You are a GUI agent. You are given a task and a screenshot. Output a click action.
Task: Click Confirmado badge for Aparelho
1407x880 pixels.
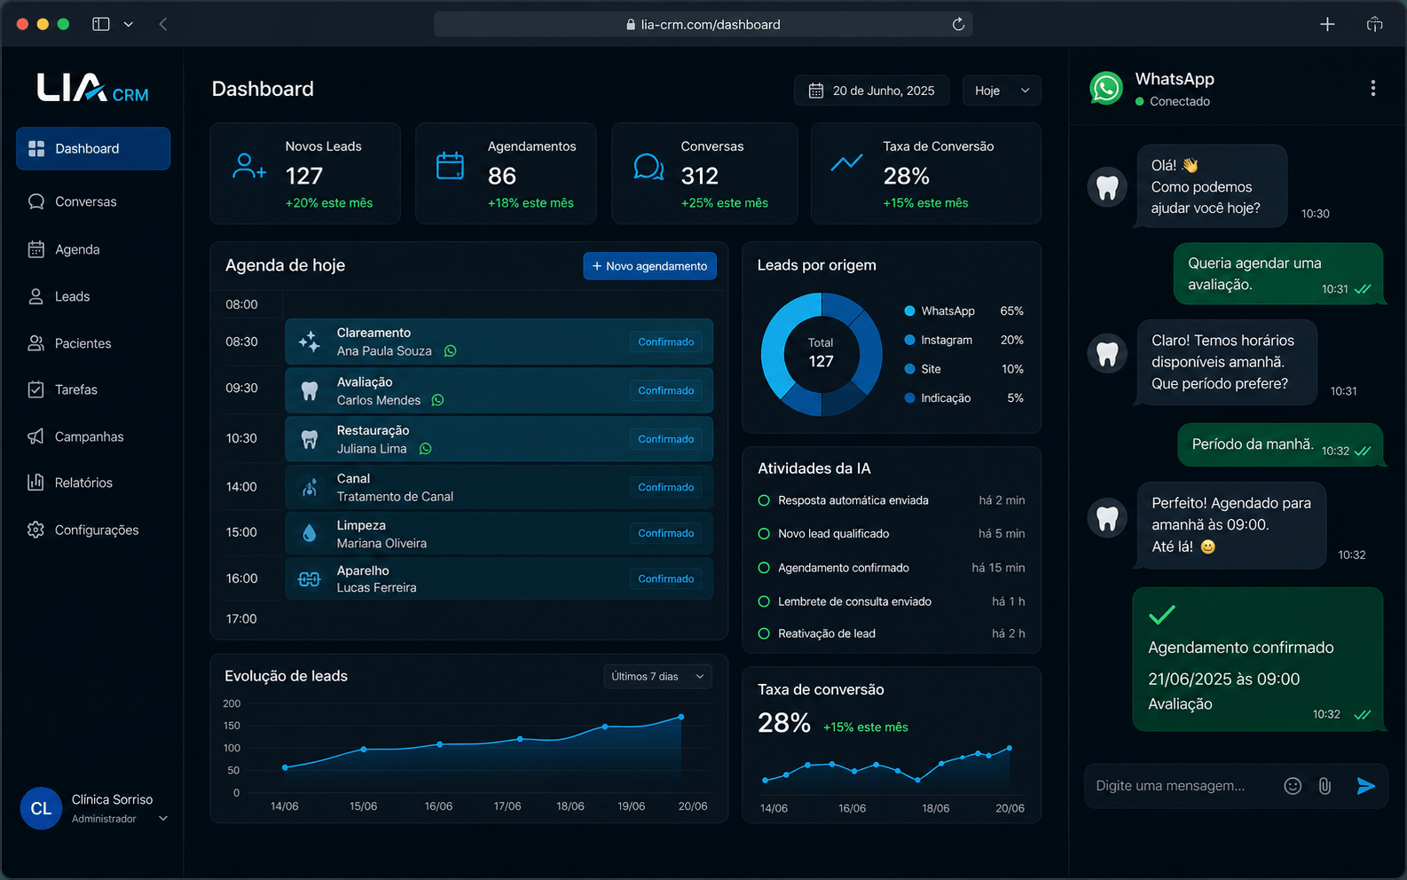tap(666, 578)
